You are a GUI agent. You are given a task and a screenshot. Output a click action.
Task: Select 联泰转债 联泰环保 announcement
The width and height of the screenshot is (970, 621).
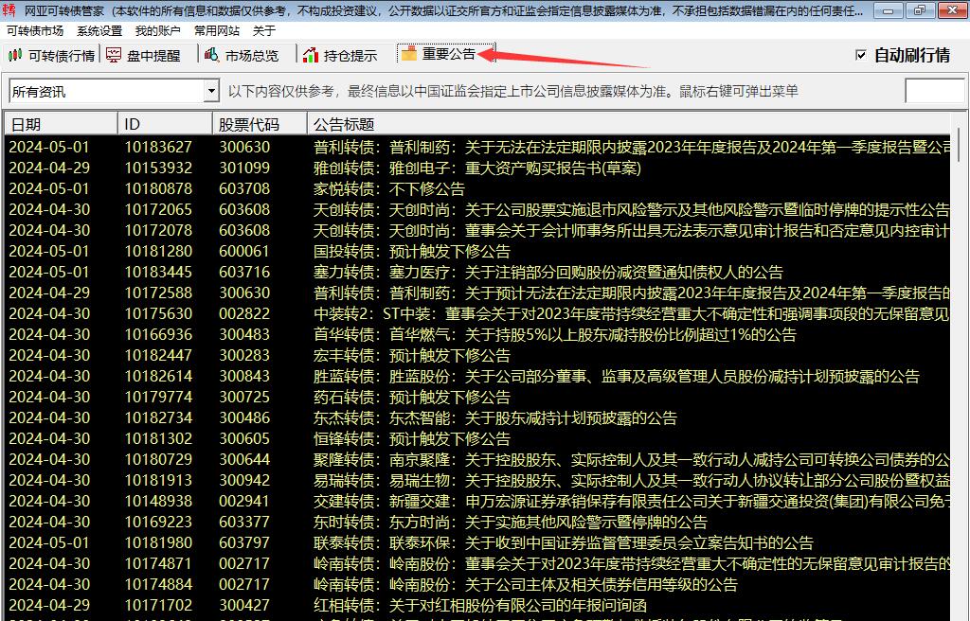[477, 543]
